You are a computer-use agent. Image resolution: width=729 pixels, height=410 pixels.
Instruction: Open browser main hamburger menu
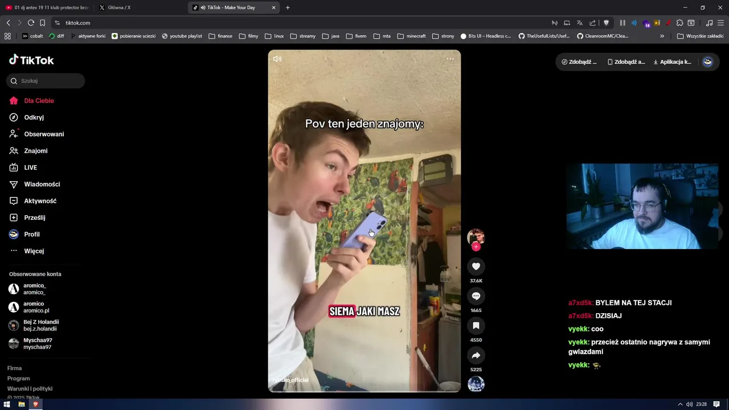[720, 23]
